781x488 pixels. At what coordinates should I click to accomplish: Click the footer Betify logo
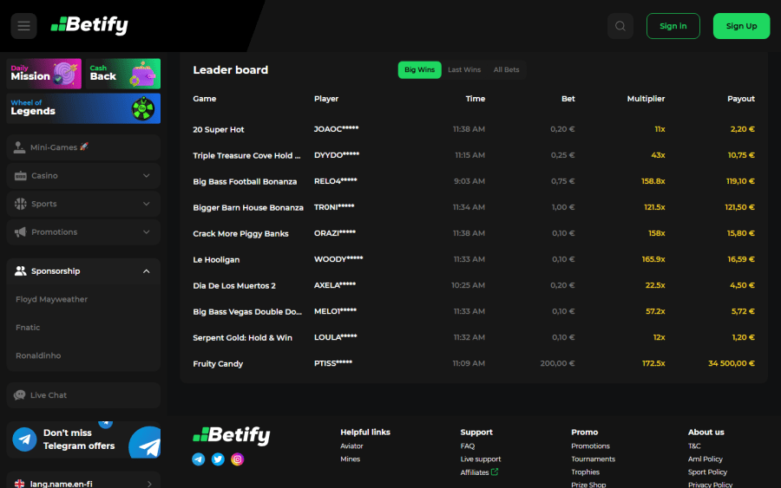tap(232, 435)
